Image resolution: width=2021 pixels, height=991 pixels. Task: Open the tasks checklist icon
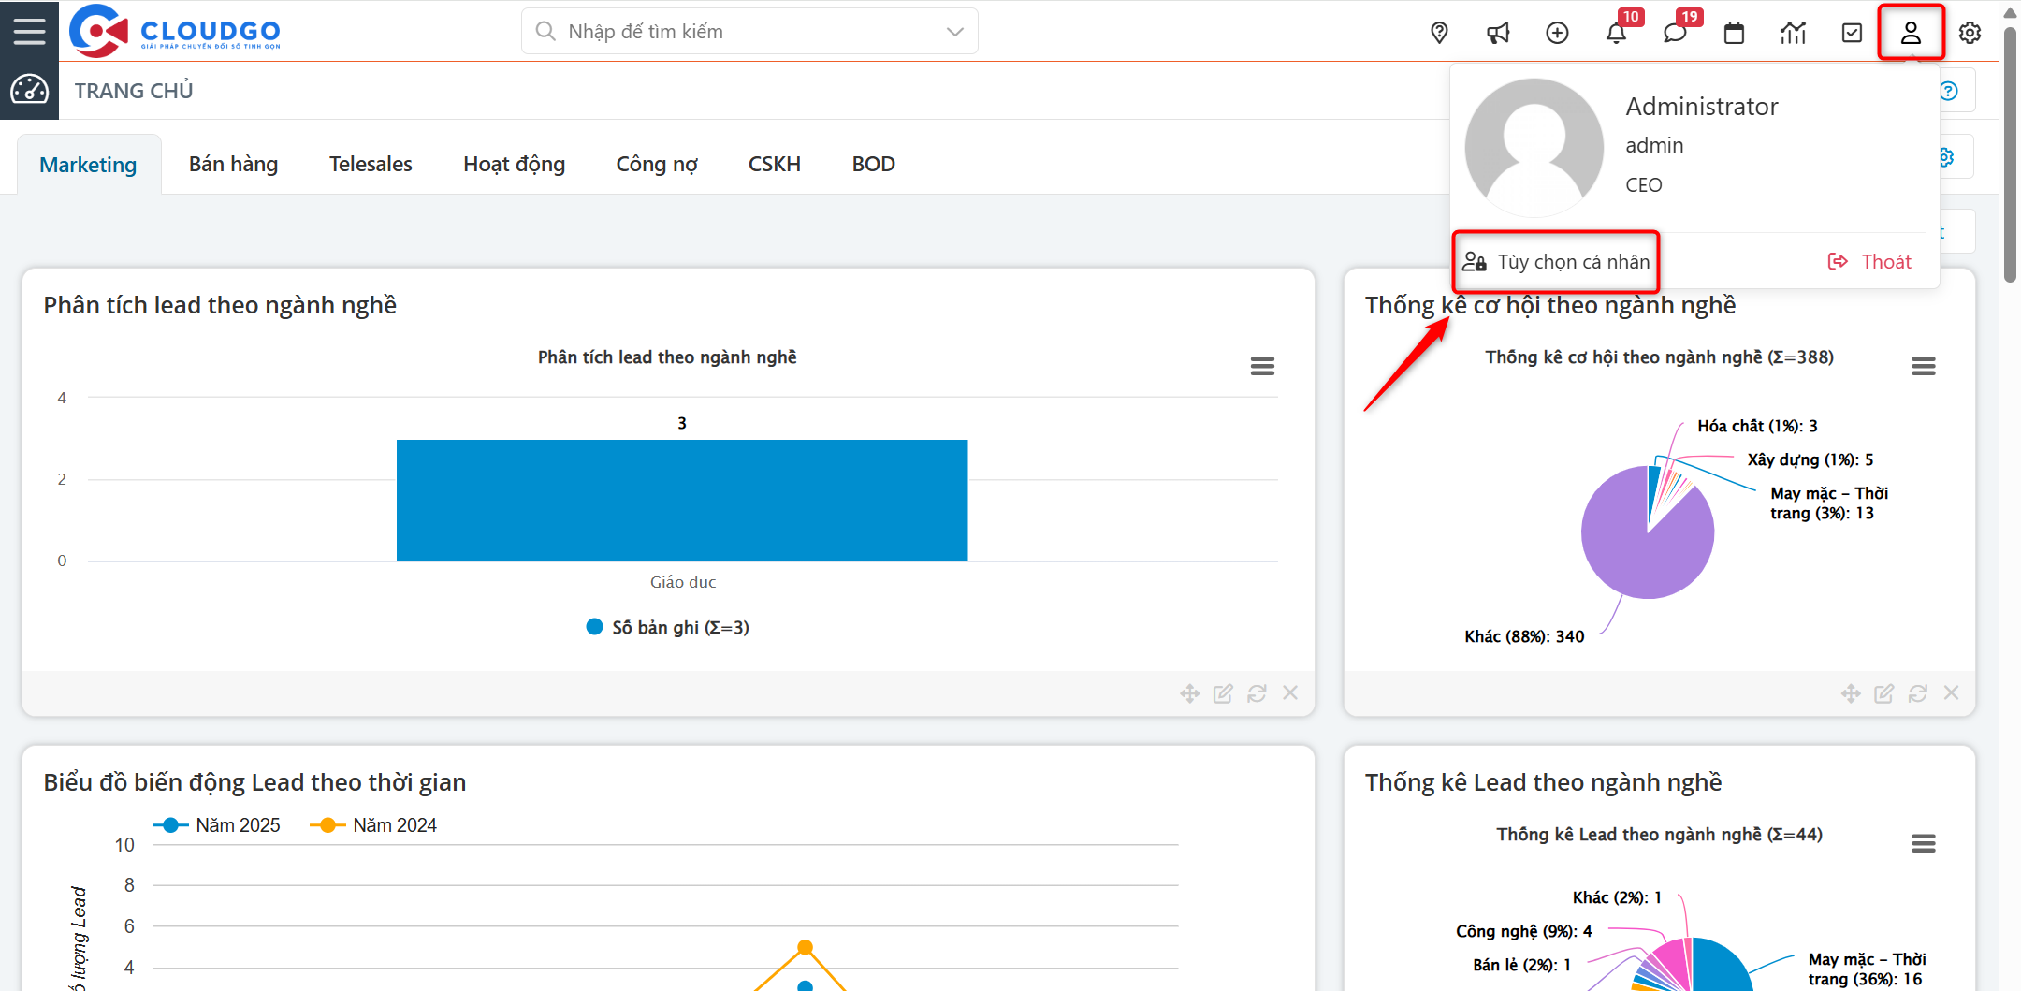(x=1852, y=33)
